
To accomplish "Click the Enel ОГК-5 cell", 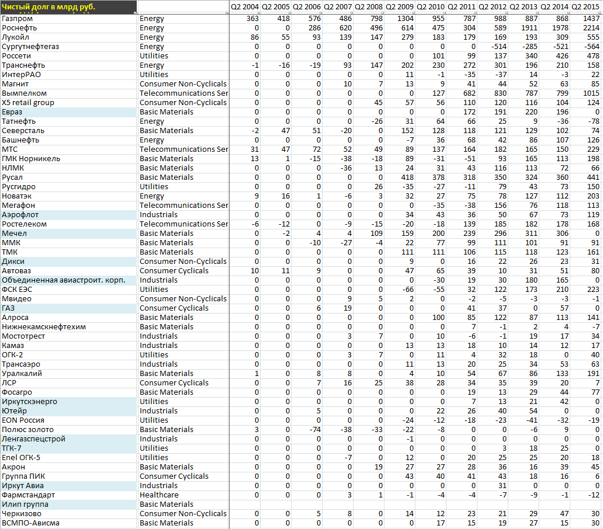I will click(68, 458).
